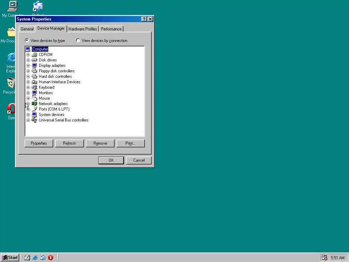Image resolution: width=349 pixels, height=262 pixels.
Task: Click the Universal Serial Bus controllers icon
Action: [x=34, y=120]
